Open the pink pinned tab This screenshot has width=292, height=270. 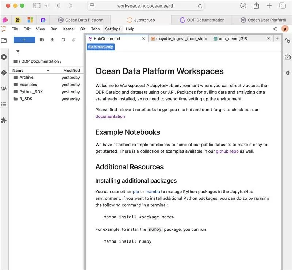point(5,20)
